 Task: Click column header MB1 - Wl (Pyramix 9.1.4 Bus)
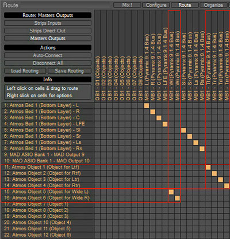(171, 66)
